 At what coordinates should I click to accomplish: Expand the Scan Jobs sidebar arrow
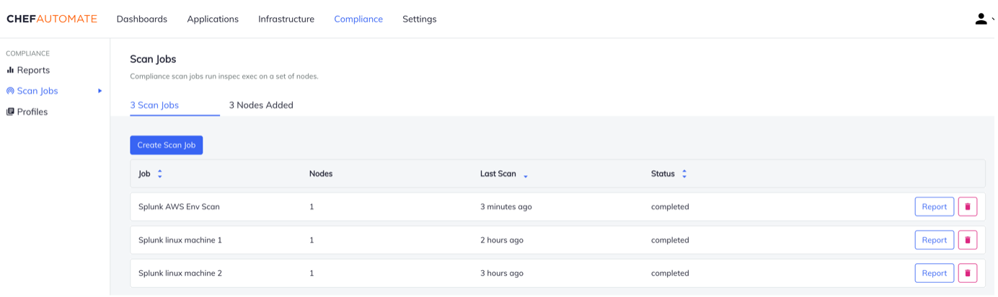coord(100,91)
